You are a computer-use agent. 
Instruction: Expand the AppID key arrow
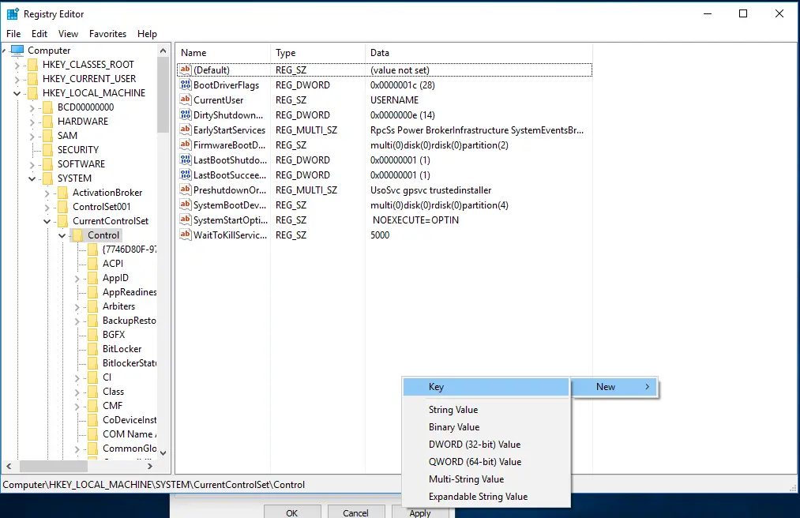(x=77, y=279)
